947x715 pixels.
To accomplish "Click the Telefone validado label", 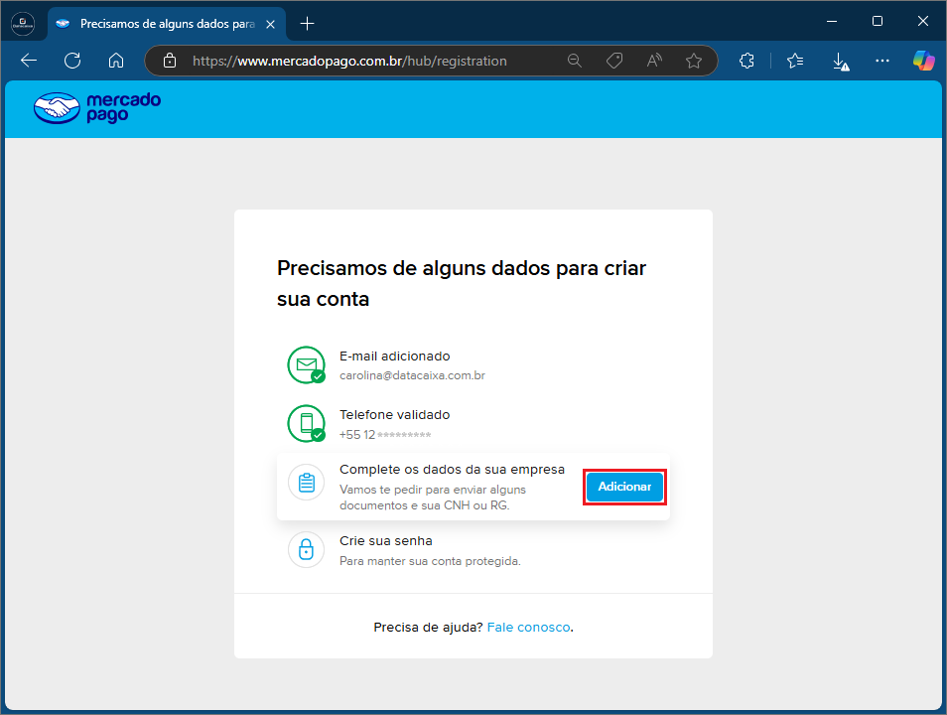I will tap(394, 415).
